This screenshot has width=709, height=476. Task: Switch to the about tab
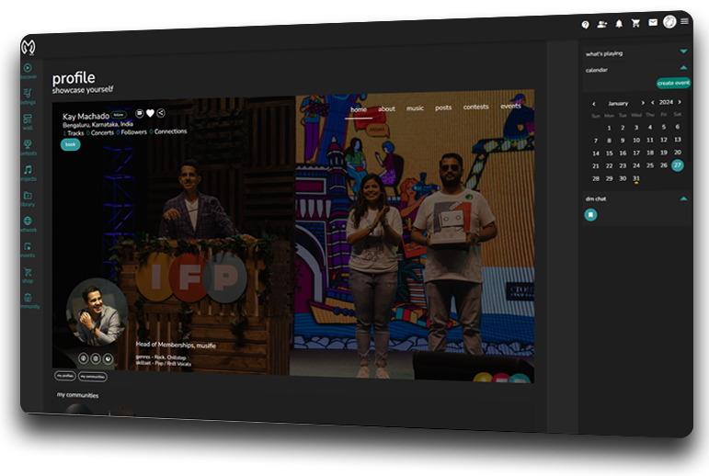pyautogui.click(x=386, y=108)
